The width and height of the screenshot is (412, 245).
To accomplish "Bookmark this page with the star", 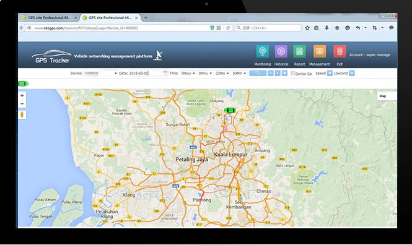I will coord(307,28).
